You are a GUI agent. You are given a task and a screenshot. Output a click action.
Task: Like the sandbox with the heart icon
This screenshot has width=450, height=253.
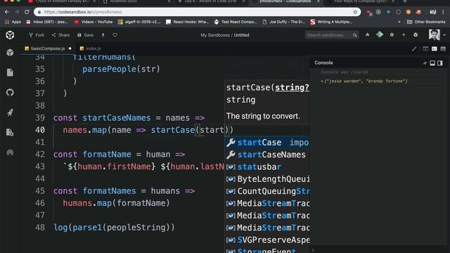coord(115,35)
